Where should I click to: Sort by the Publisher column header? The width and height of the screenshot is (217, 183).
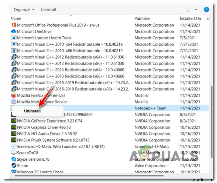click(x=142, y=18)
